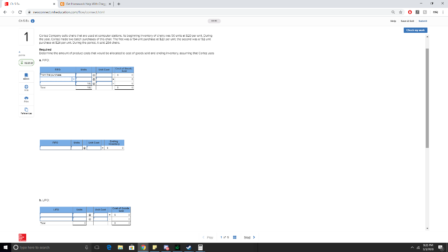
Task: Submit the assignment
Action: 423,21
